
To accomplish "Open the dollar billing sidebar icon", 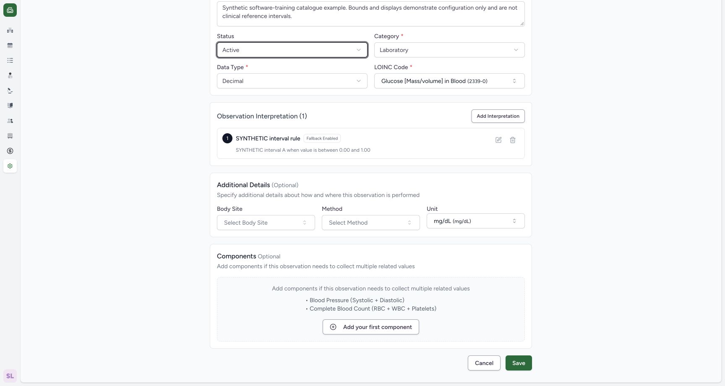I will click(x=10, y=151).
